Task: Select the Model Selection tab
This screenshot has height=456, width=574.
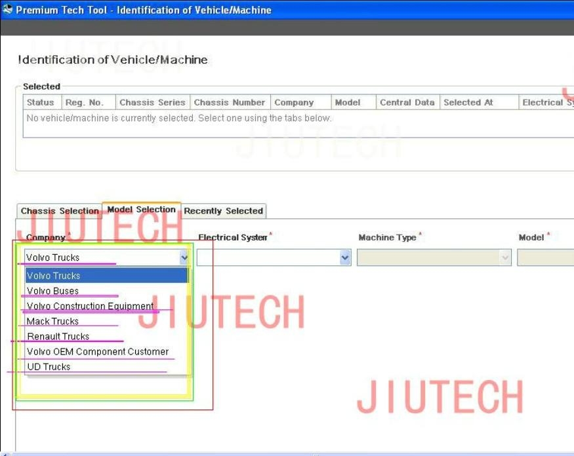Action: [141, 210]
